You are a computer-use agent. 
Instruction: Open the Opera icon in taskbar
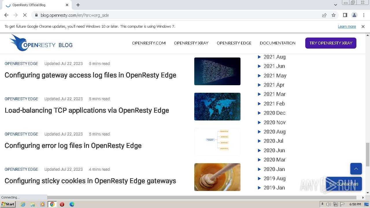tap(62, 204)
